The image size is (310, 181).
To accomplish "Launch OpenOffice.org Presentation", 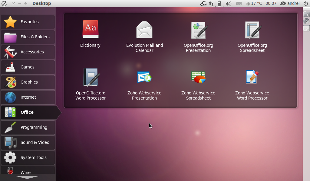I will tap(198, 37).
